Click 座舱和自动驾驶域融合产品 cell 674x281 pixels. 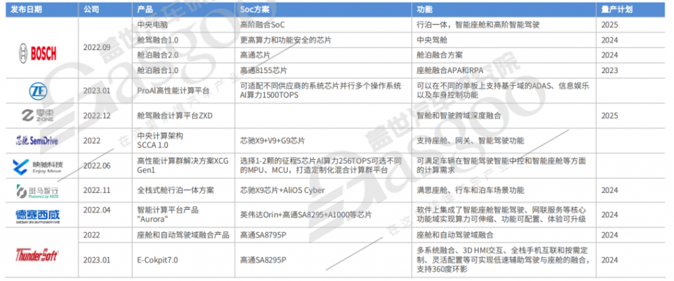pos(183,235)
